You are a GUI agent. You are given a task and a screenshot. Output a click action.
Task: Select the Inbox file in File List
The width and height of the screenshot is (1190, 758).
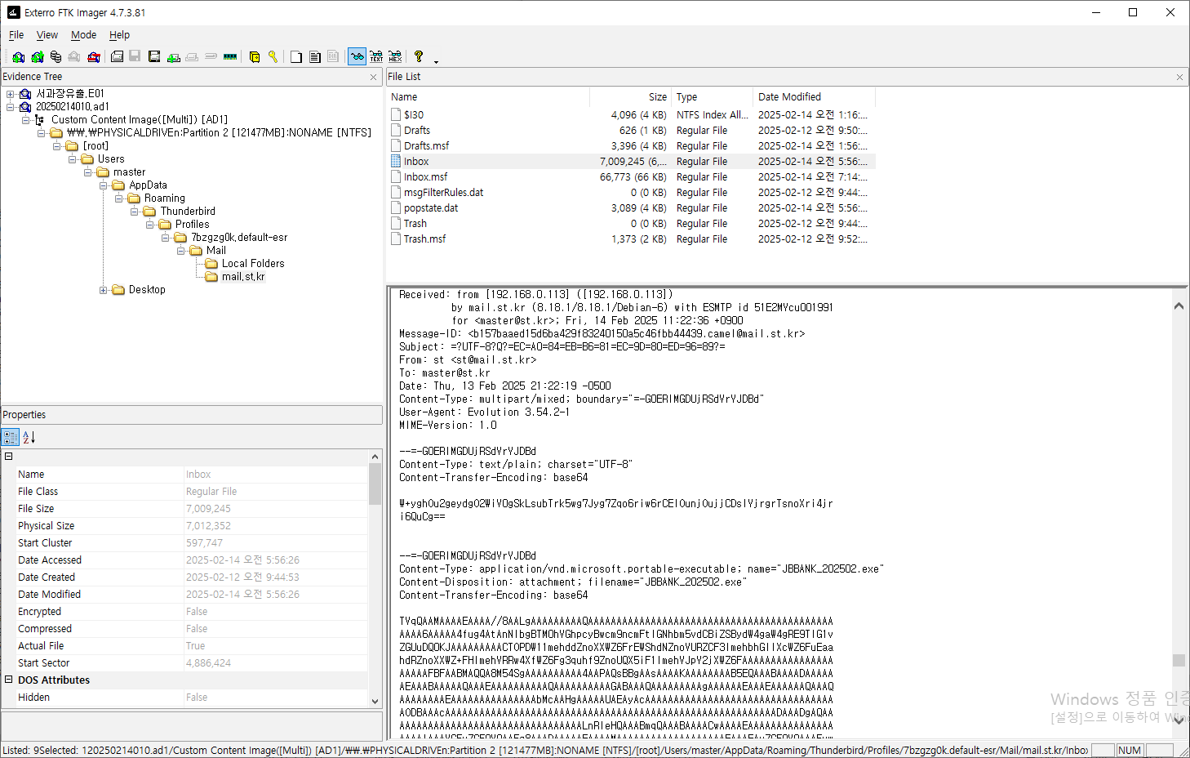click(x=416, y=162)
